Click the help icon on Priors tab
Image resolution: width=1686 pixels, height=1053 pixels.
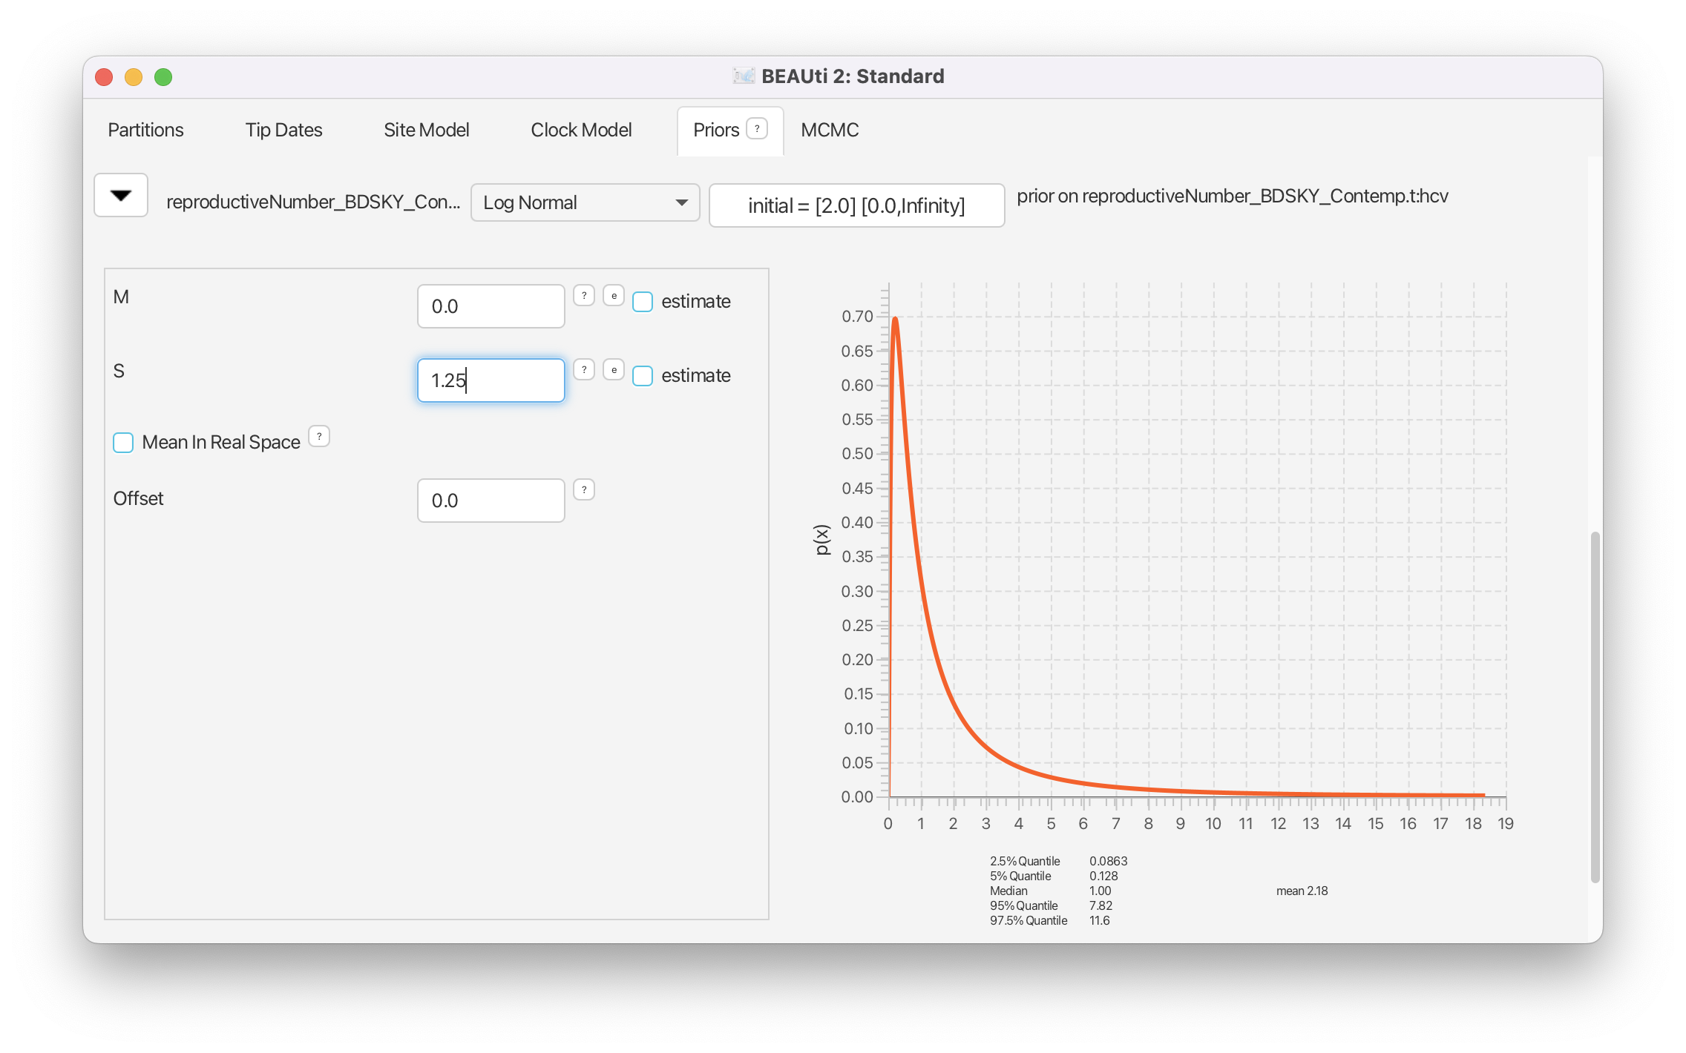click(756, 129)
